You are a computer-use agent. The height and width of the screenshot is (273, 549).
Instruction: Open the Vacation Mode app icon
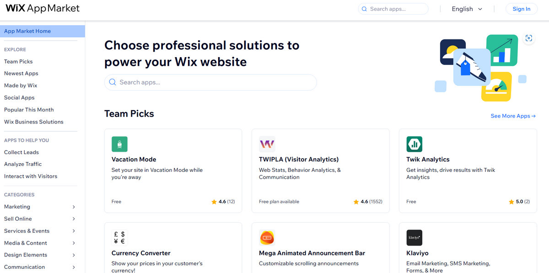119,144
